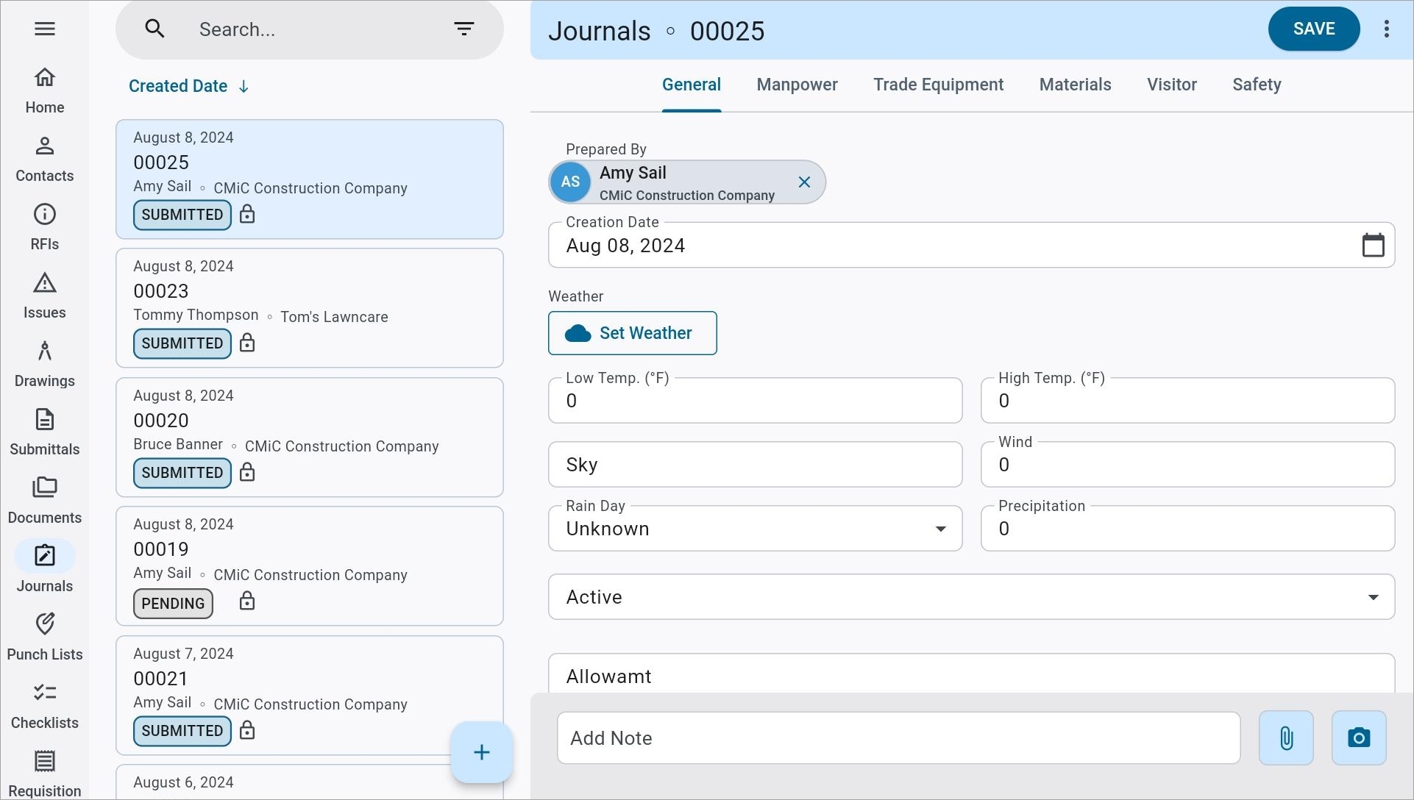The height and width of the screenshot is (800, 1414).
Task: Select journal 00023 by Tommy Thompson
Action: [309, 307]
